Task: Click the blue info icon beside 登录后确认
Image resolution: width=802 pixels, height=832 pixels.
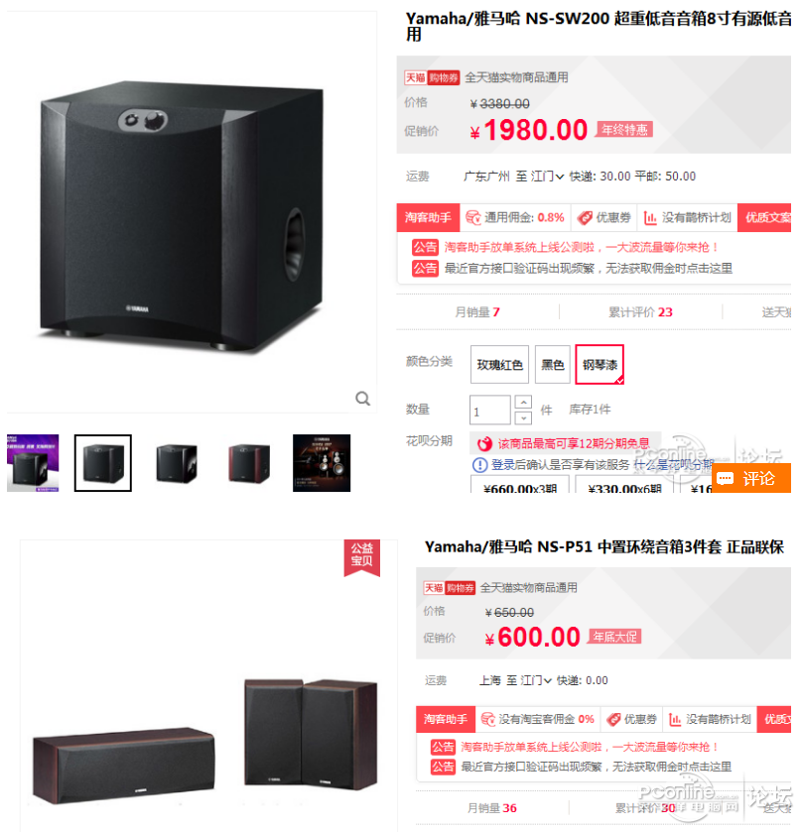Action: (479, 465)
